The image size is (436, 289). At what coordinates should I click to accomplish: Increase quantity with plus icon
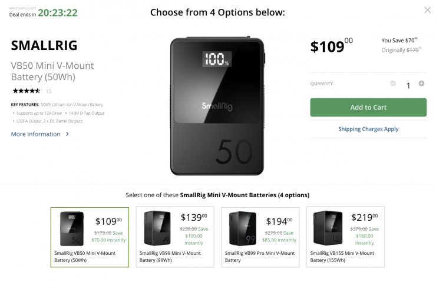pos(421,84)
